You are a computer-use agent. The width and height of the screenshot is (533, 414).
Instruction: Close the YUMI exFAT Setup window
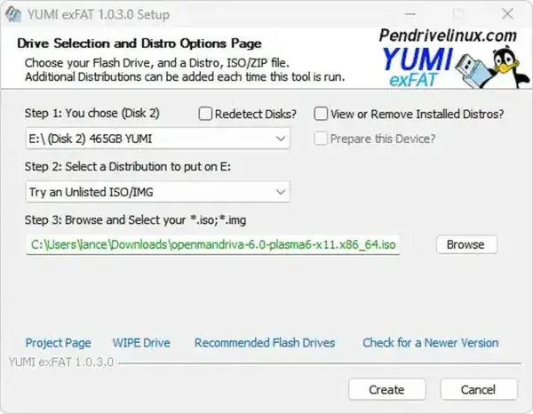click(507, 14)
